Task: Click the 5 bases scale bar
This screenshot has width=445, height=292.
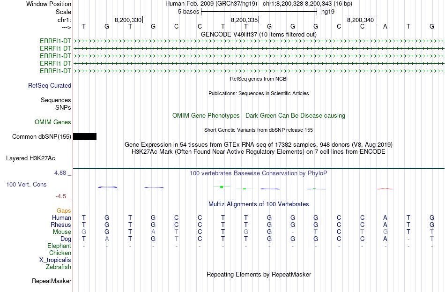Action: (x=259, y=12)
